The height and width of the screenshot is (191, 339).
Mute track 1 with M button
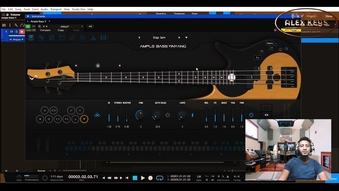[x=11, y=32]
